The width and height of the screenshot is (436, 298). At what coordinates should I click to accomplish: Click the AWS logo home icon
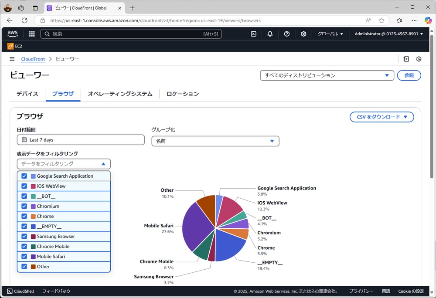[x=13, y=34]
